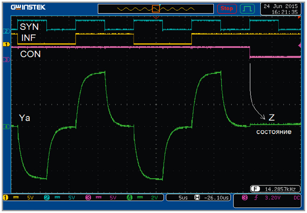
Task: Click the red Stop status indicator
Action: [x=227, y=9]
